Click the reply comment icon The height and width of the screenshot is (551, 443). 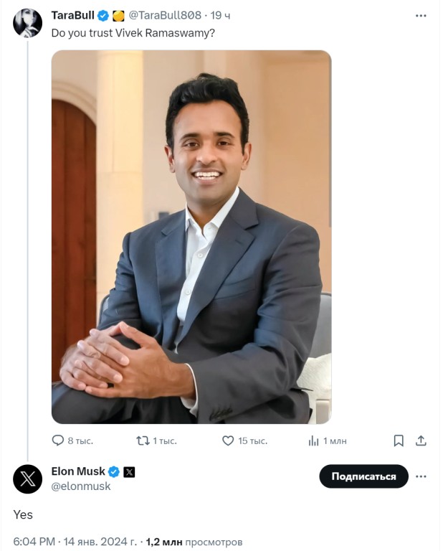58,441
